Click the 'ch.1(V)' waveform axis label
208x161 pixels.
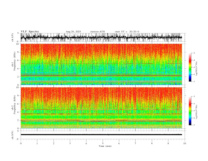pos(13,37)
